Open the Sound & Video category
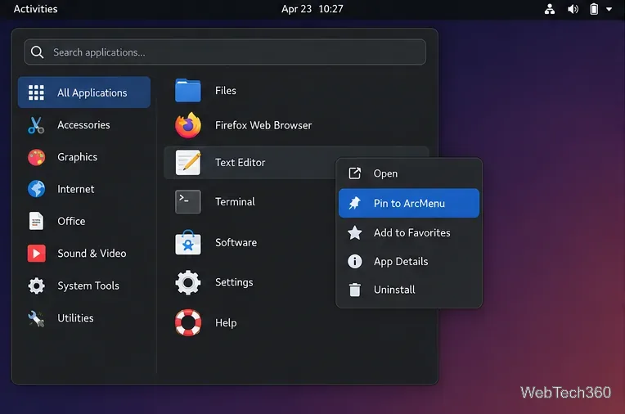The image size is (625, 414). pyautogui.click(x=84, y=254)
